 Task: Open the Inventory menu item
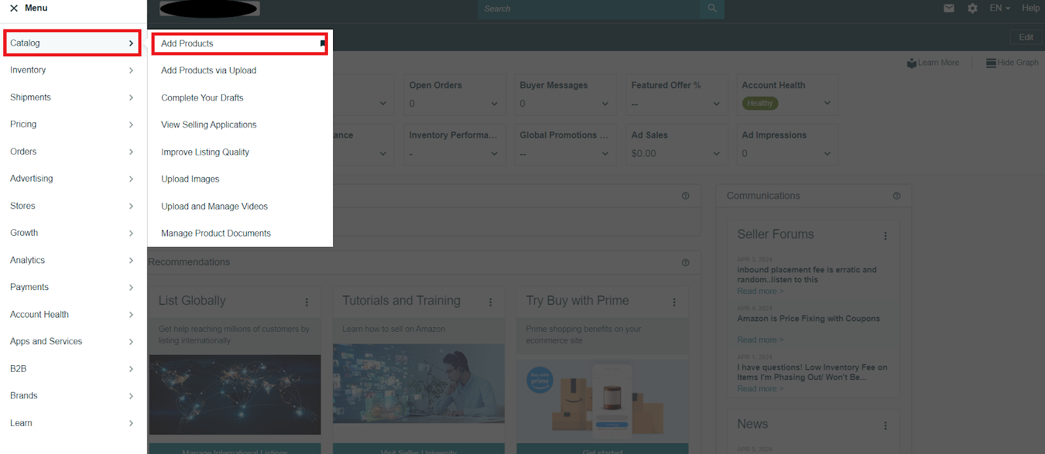pos(72,70)
